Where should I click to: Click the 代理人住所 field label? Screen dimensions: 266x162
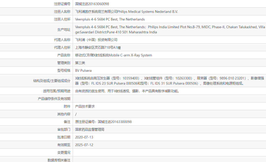point(62,47)
